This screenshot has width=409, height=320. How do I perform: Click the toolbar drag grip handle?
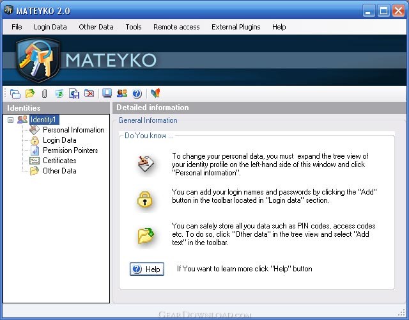tap(5, 93)
